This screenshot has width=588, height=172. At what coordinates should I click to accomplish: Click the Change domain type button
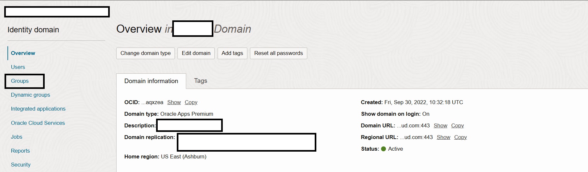pyautogui.click(x=145, y=53)
